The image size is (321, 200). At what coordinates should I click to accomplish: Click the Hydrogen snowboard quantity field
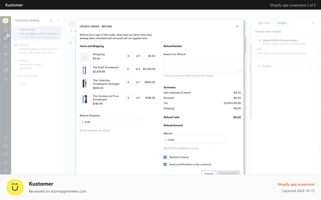(x=130, y=82)
